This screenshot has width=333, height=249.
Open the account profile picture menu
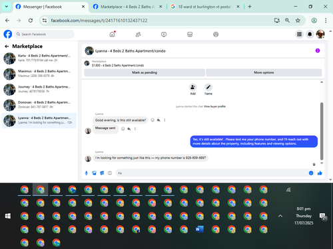click(x=320, y=35)
